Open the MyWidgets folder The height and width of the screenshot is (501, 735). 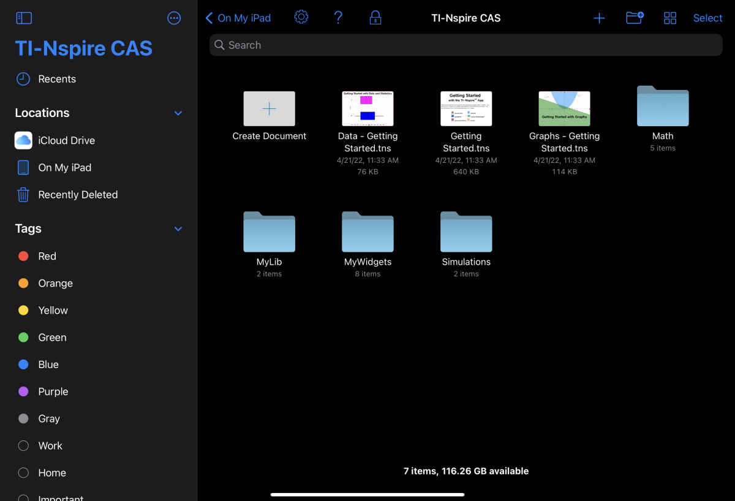point(367,232)
